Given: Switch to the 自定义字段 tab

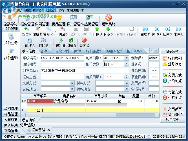Looking at the screenshot, I should pyautogui.click(x=61, y=51).
